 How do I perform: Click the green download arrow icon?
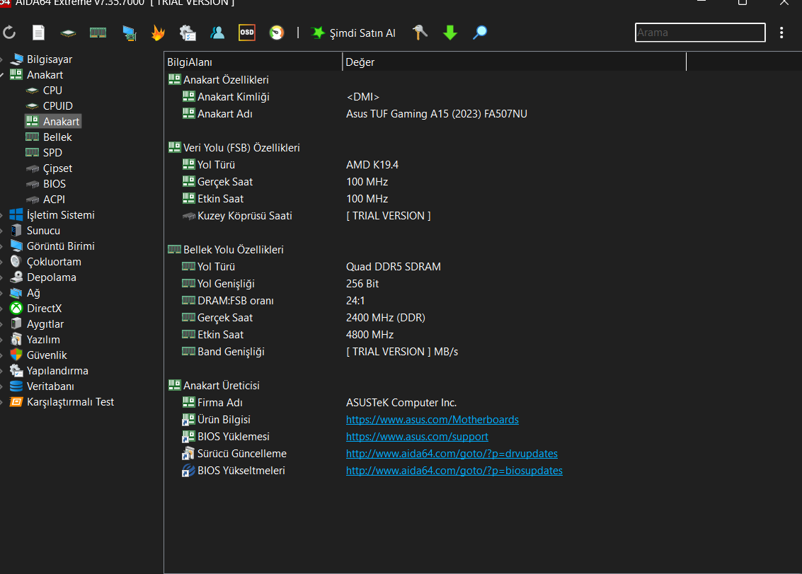pyautogui.click(x=450, y=33)
